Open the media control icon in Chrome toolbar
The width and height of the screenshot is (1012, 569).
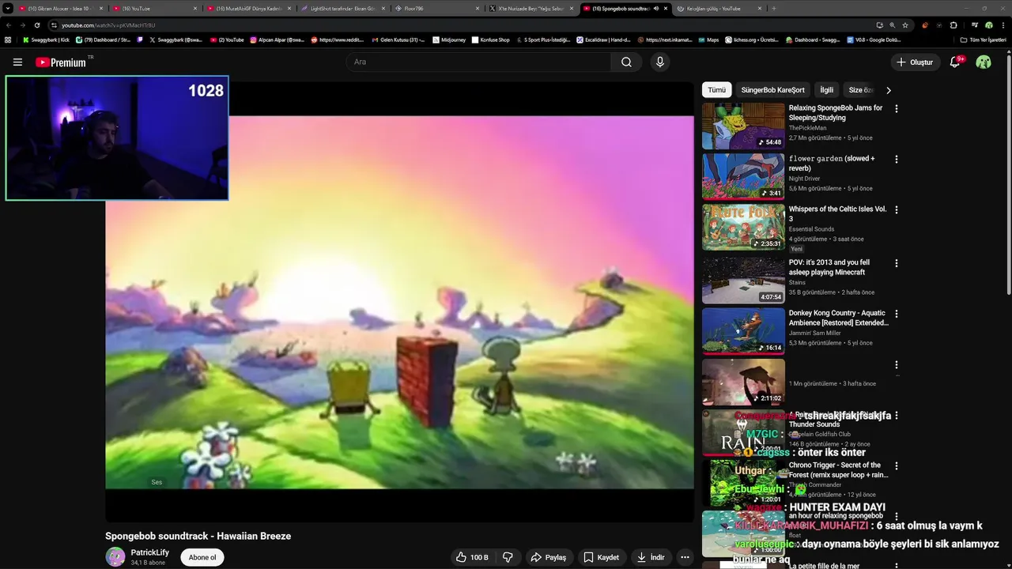[x=974, y=25]
